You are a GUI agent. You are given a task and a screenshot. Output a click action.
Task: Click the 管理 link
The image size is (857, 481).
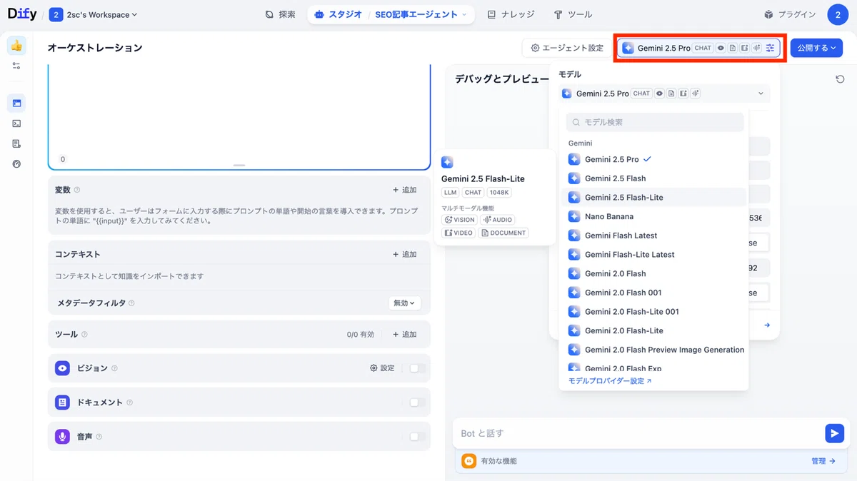[x=823, y=461]
